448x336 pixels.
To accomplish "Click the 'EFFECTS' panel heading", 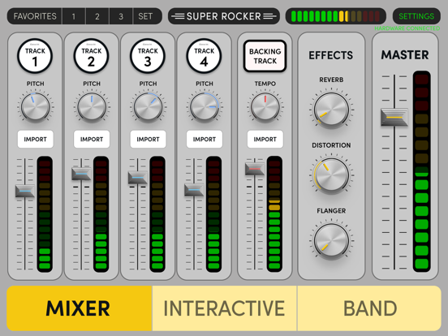I will (331, 55).
